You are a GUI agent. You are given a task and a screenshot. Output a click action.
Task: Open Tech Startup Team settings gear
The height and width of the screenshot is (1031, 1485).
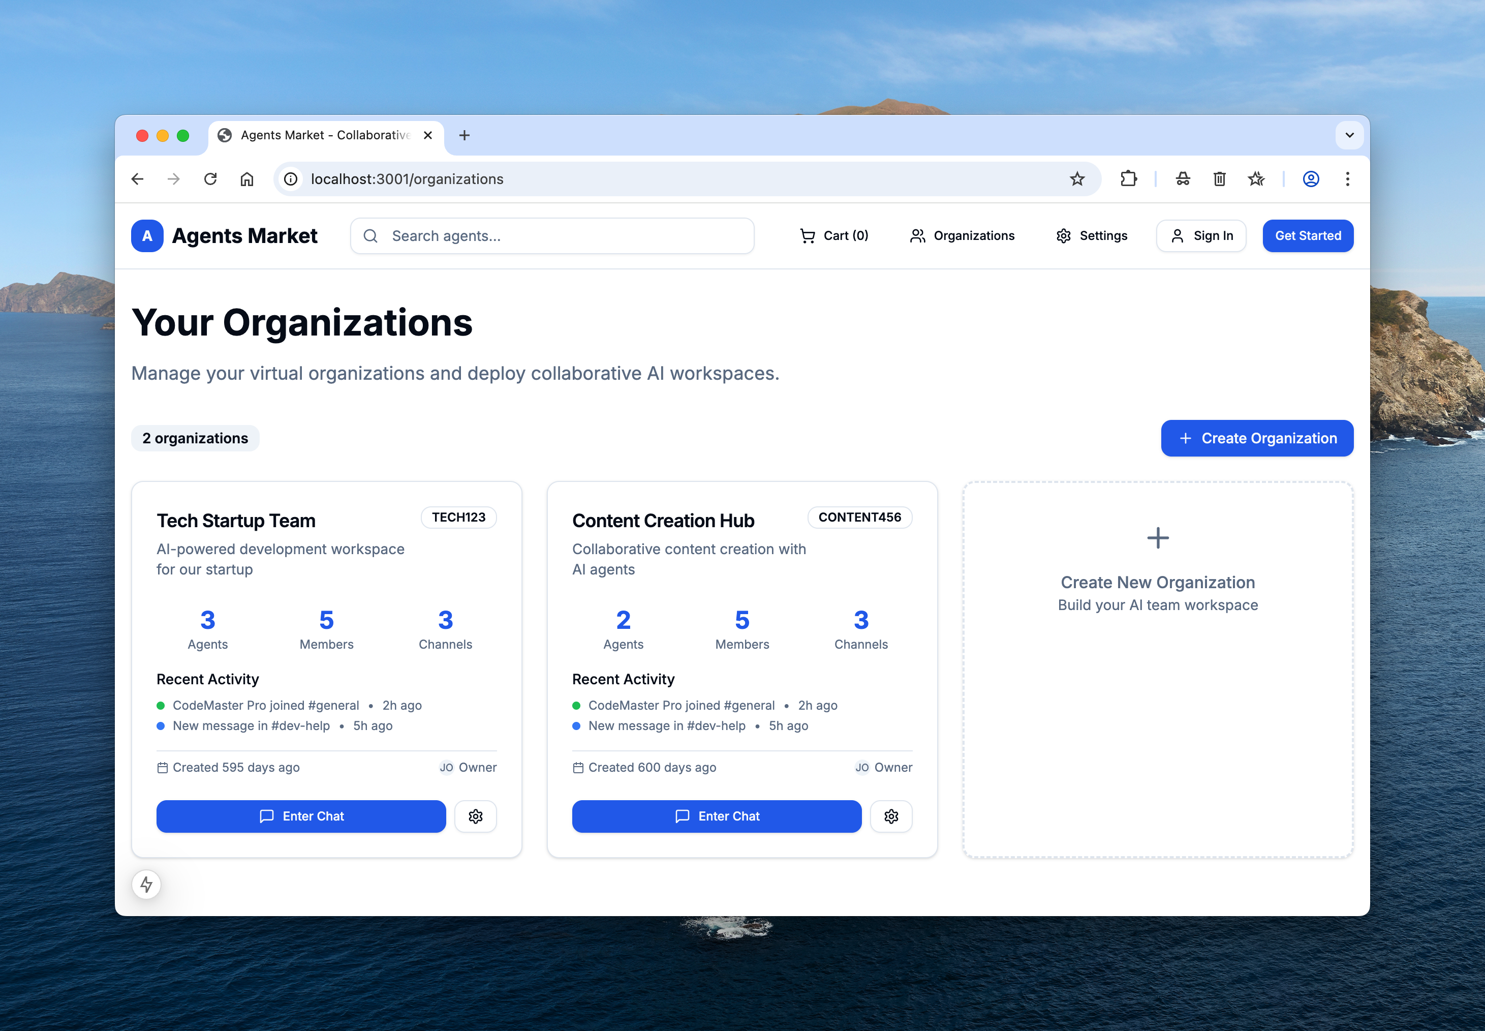pos(475,816)
